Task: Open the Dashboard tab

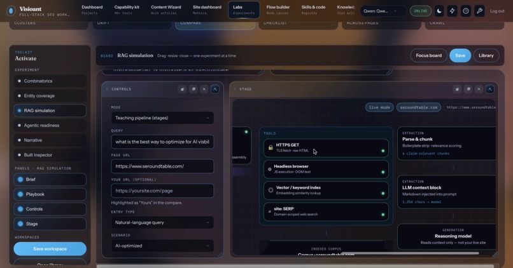Action: (x=92, y=10)
